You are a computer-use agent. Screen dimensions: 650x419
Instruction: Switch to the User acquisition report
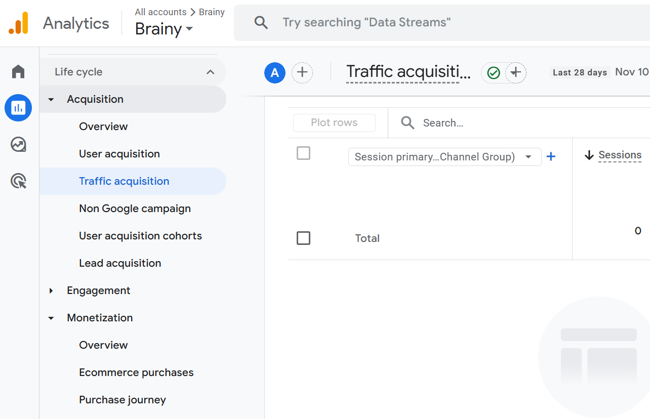click(119, 153)
